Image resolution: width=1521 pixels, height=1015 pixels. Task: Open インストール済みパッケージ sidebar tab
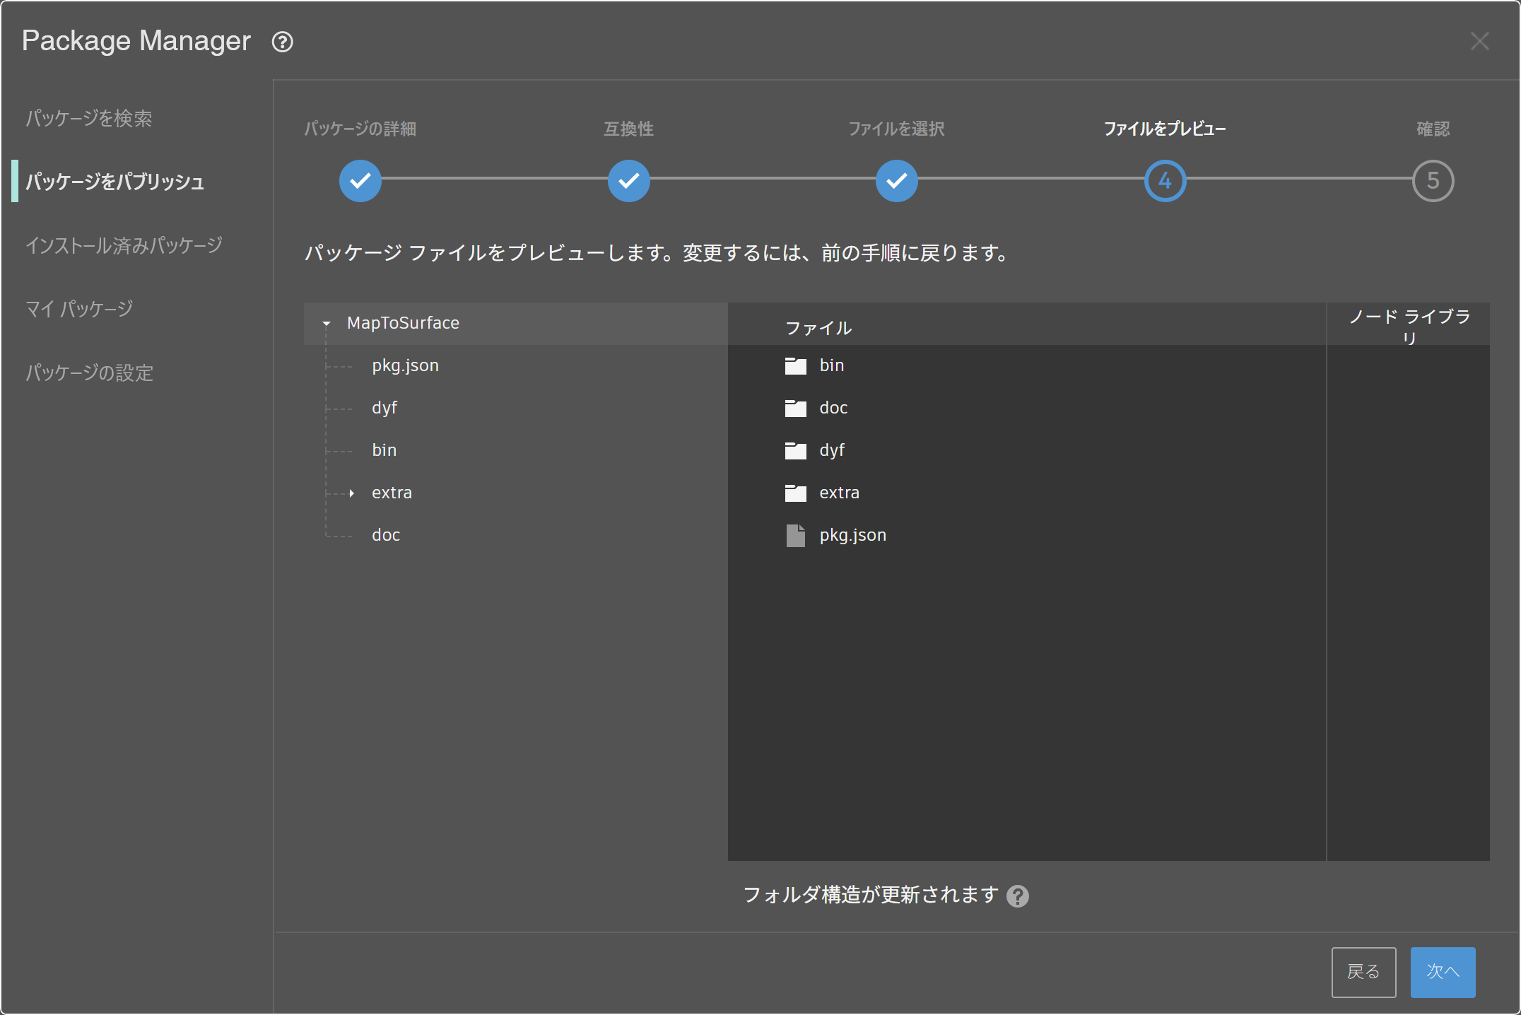pyautogui.click(x=124, y=245)
